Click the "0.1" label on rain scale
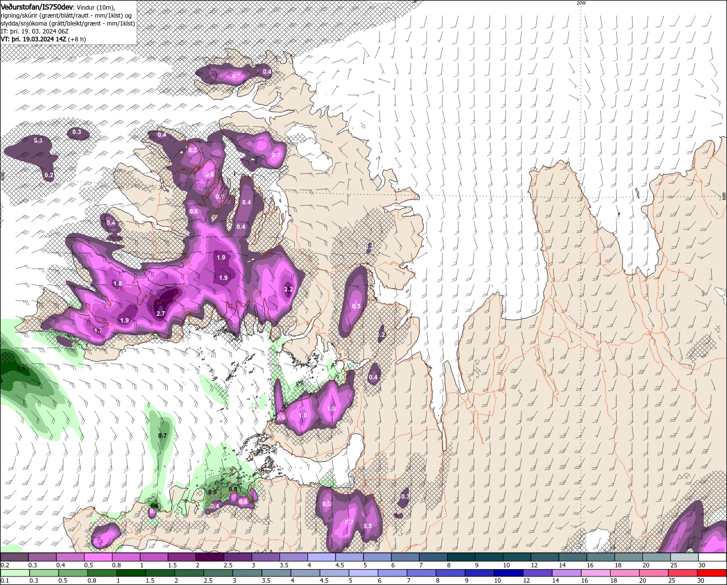This screenshot has height=585, width=727. coord(5,580)
